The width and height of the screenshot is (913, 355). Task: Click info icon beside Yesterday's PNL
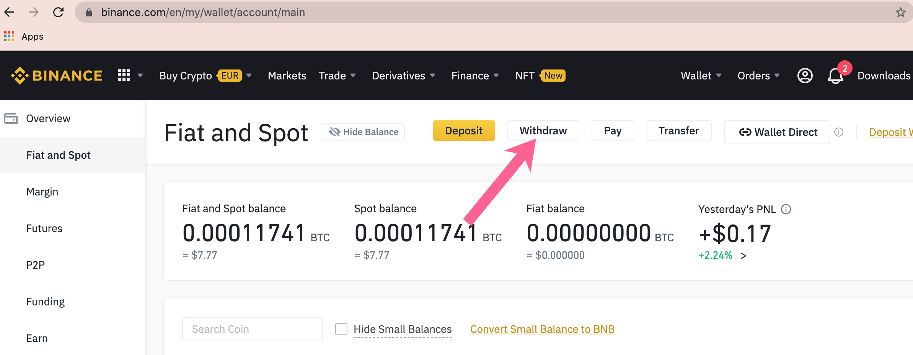click(786, 209)
